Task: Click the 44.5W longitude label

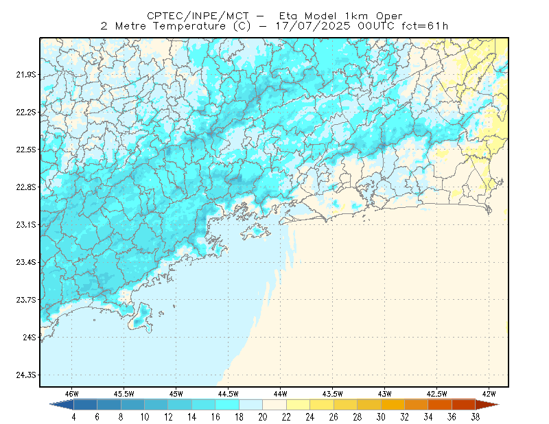Action: 229,394
